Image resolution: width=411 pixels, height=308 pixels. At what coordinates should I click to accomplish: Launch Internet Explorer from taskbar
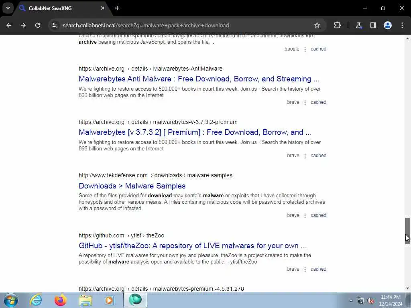pos(36,300)
